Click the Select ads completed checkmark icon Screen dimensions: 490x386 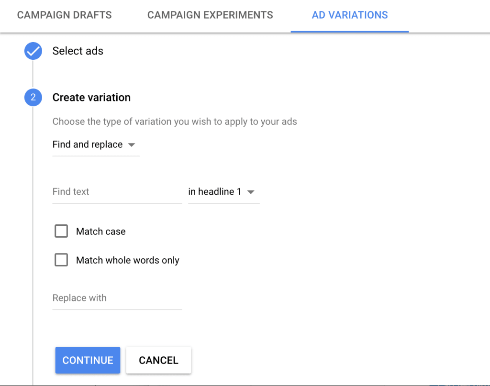tap(33, 51)
